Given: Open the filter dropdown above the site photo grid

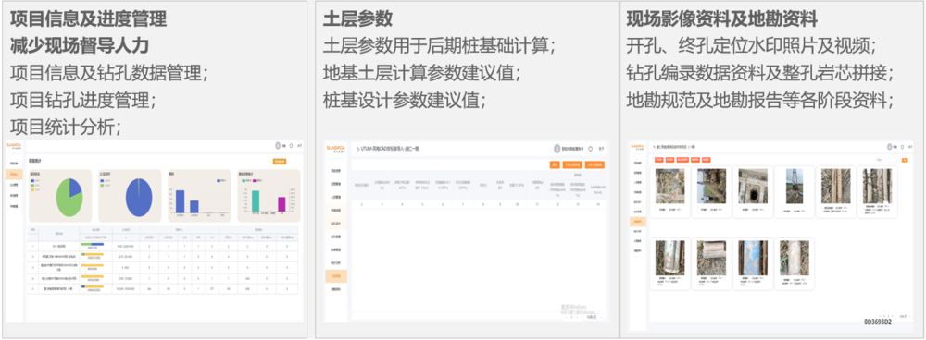Looking at the screenshot, I should tap(887, 160).
